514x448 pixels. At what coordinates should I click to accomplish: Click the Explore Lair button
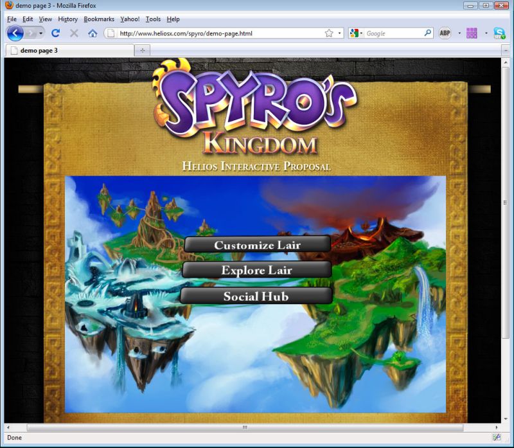point(256,269)
